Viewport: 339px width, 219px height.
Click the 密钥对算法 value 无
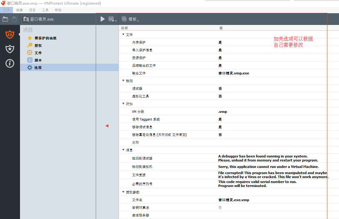[220, 208]
